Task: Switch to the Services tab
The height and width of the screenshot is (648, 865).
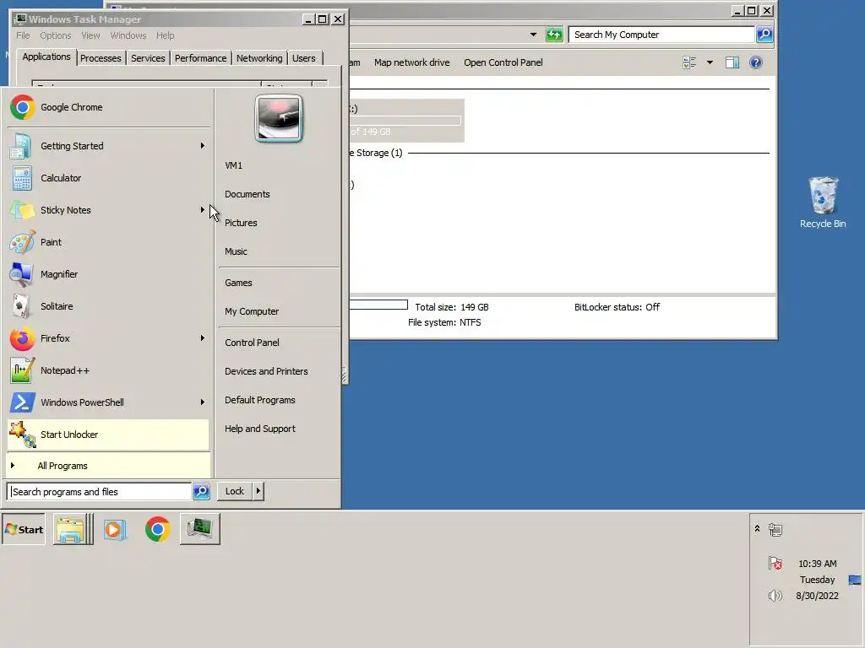Action: [148, 58]
